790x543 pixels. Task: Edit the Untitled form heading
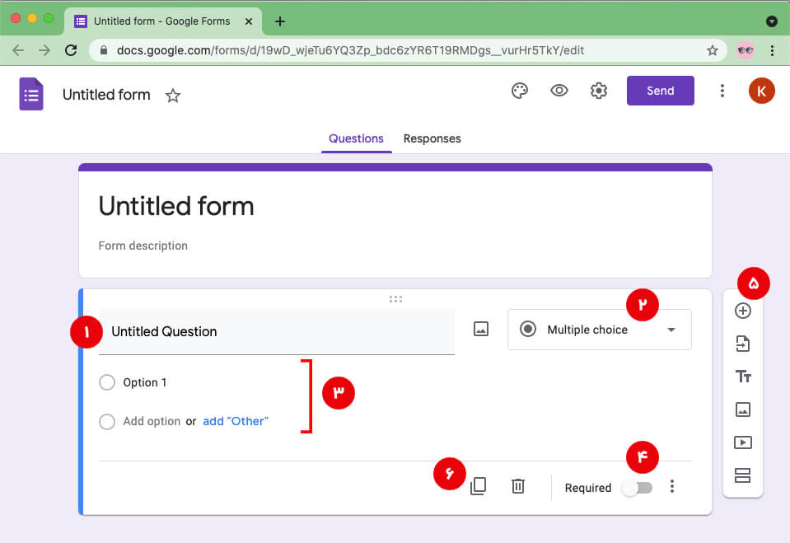[176, 206]
